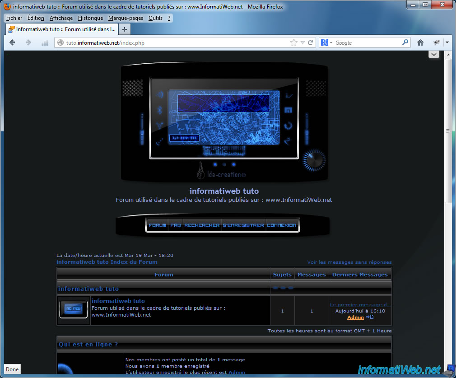The width and height of the screenshot is (456, 378).
Task: Expand the toolbar overflow dropdown arrow
Action: click(447, 42)
